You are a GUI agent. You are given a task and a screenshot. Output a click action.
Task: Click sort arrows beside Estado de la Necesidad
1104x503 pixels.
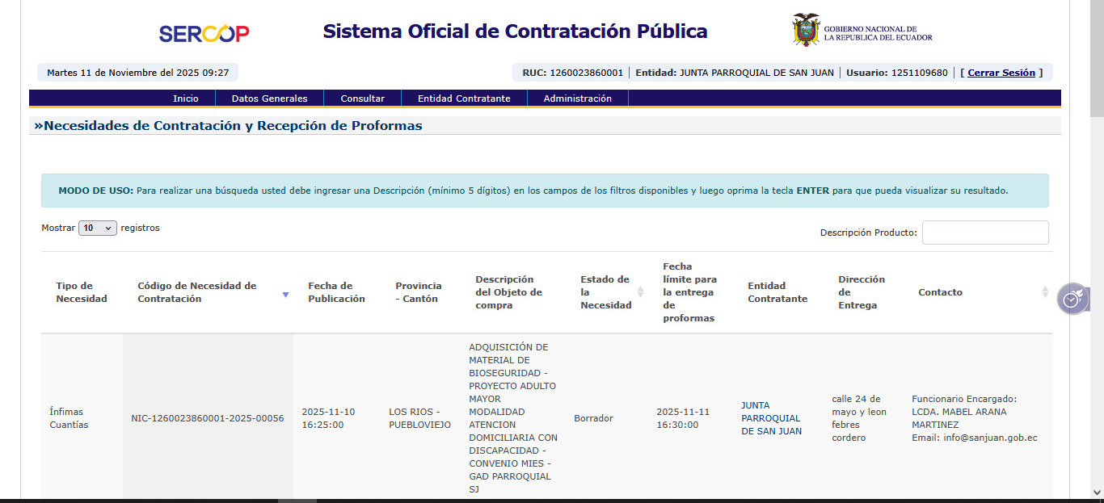[x=641, y=292]
